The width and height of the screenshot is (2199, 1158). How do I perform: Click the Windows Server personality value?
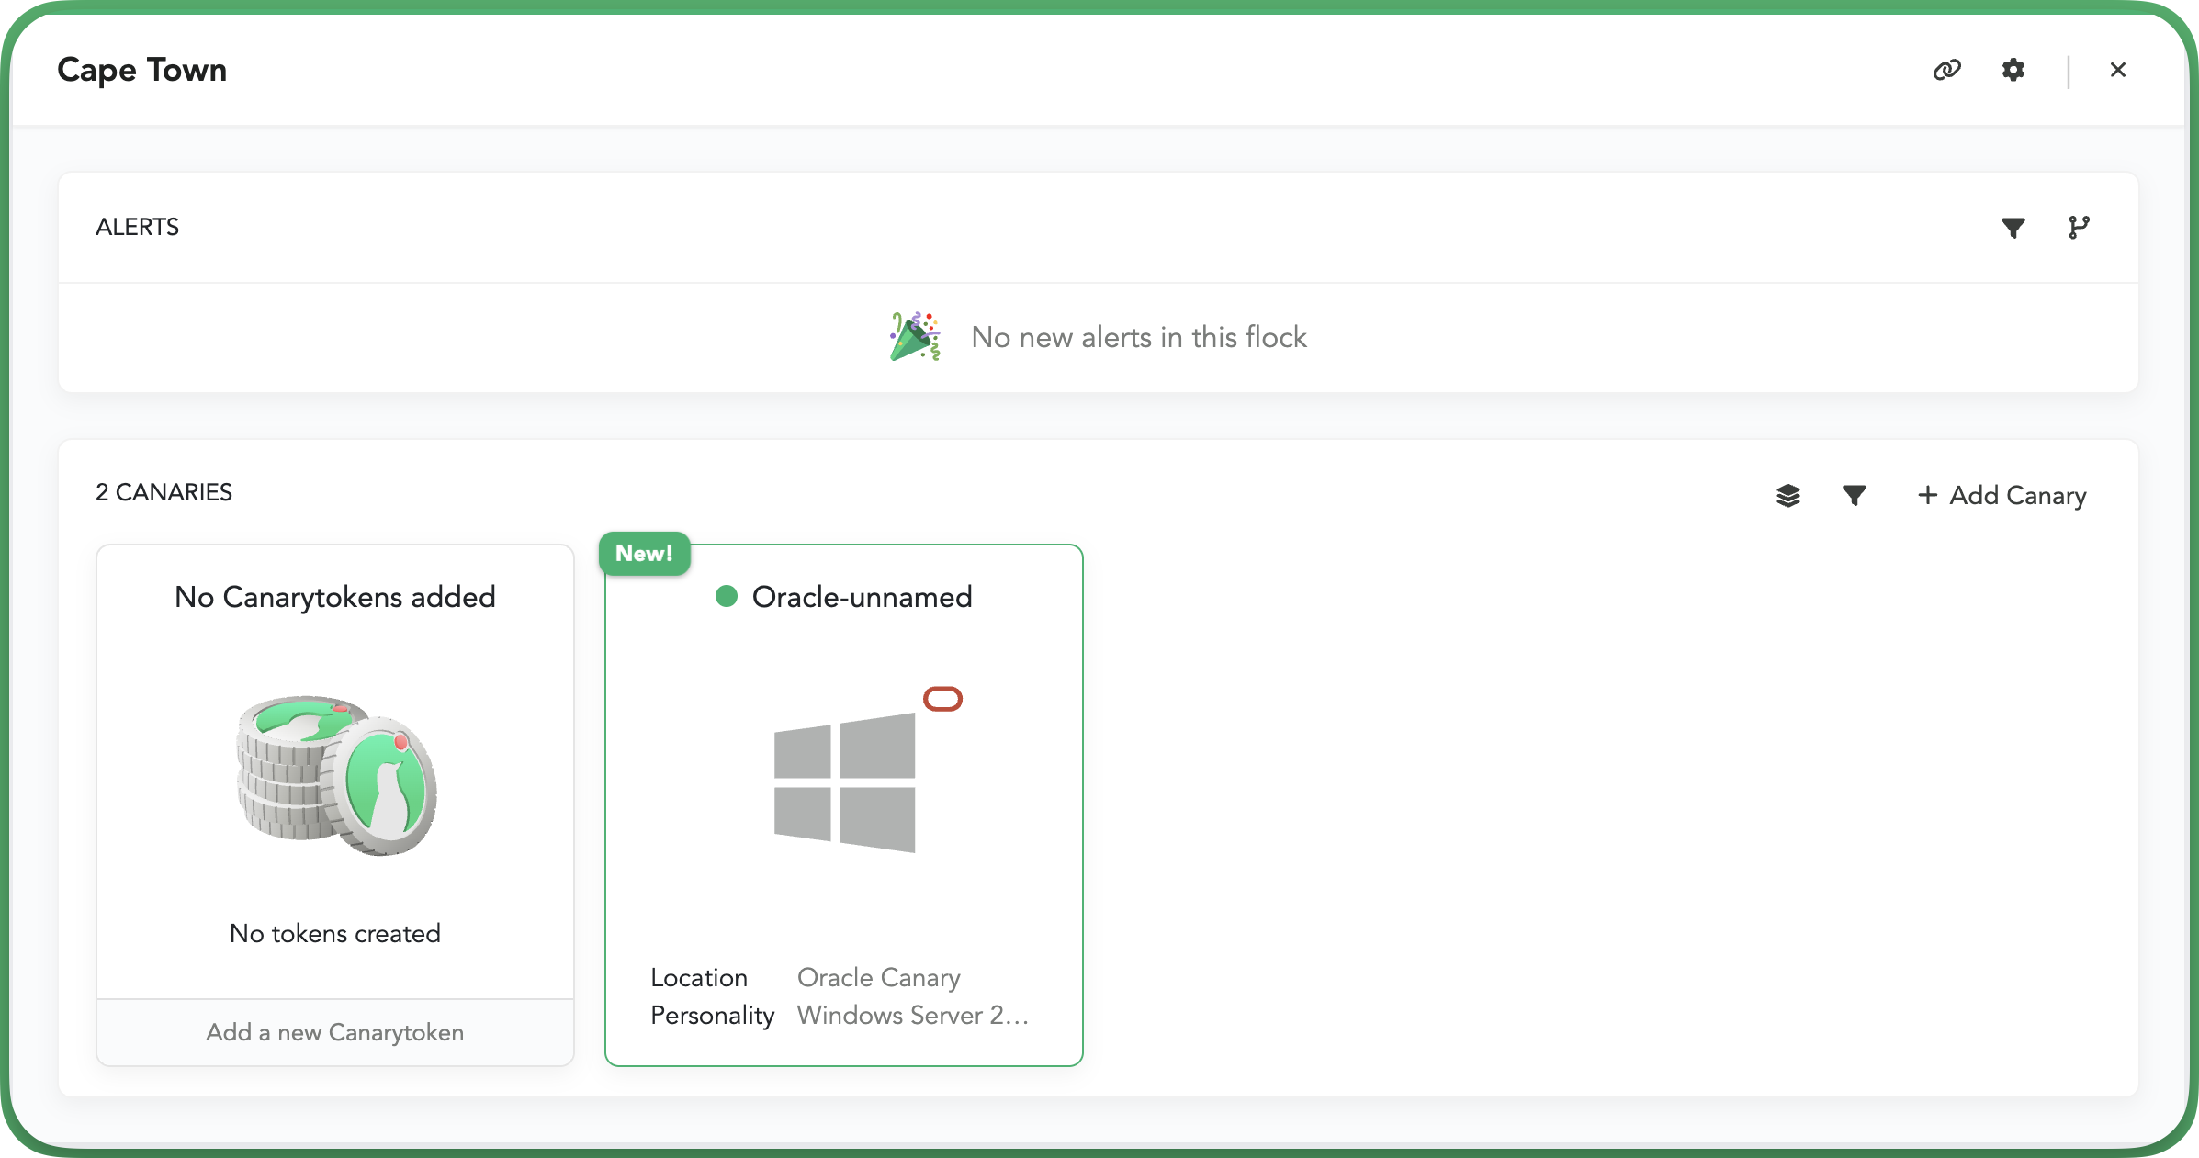[x=913, y=1016]
